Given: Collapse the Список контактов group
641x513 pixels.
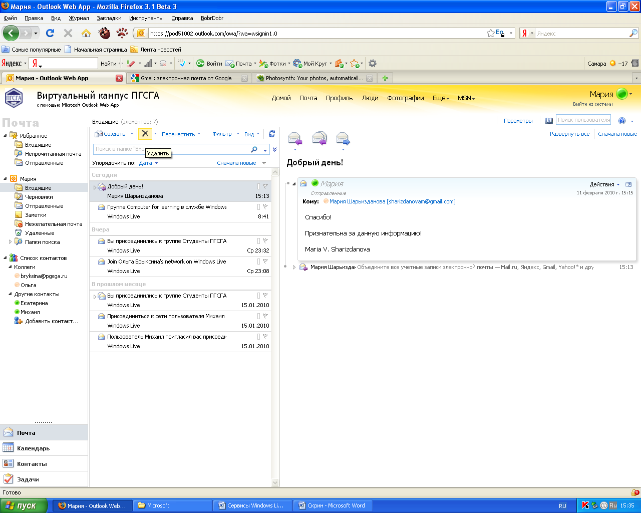Looking at the screenshot, I should click(x=5, y=258).
